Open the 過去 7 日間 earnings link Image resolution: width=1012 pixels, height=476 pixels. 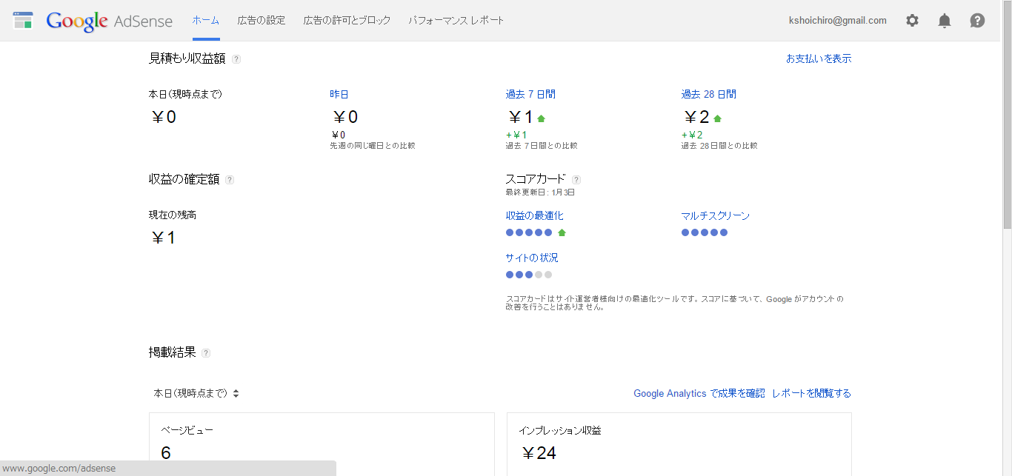[x=530, y=94]
